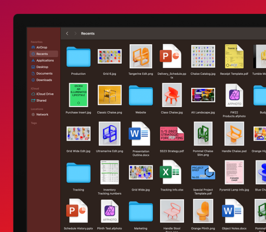Viewport: 266px width, 232px height.
Task: Select the Plinth Test.afphoto file
Action: [x=109, y=211]
